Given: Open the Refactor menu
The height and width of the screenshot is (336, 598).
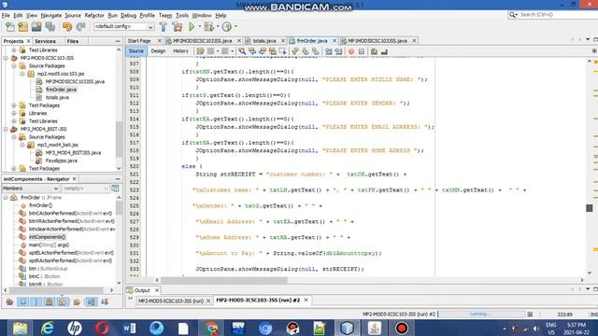Looking at the screenshot, I should coord(94,15).
